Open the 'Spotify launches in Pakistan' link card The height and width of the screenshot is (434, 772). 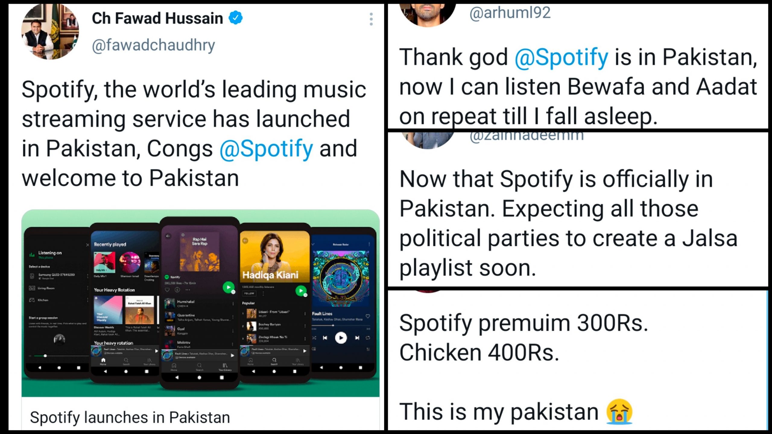(x=130, y=417)
